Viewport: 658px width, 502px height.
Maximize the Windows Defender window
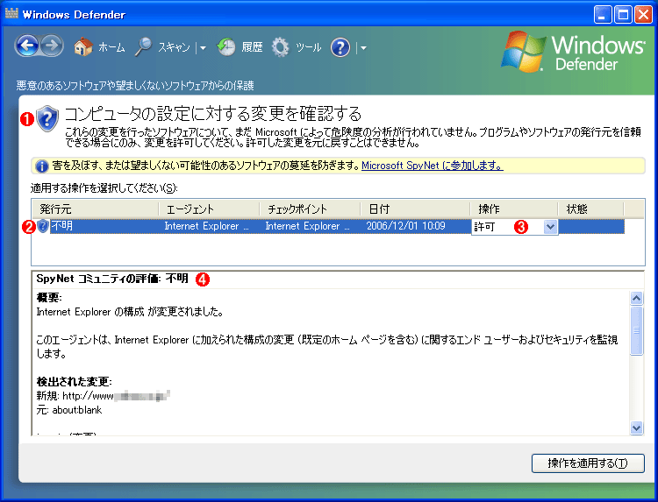point(623,15)
